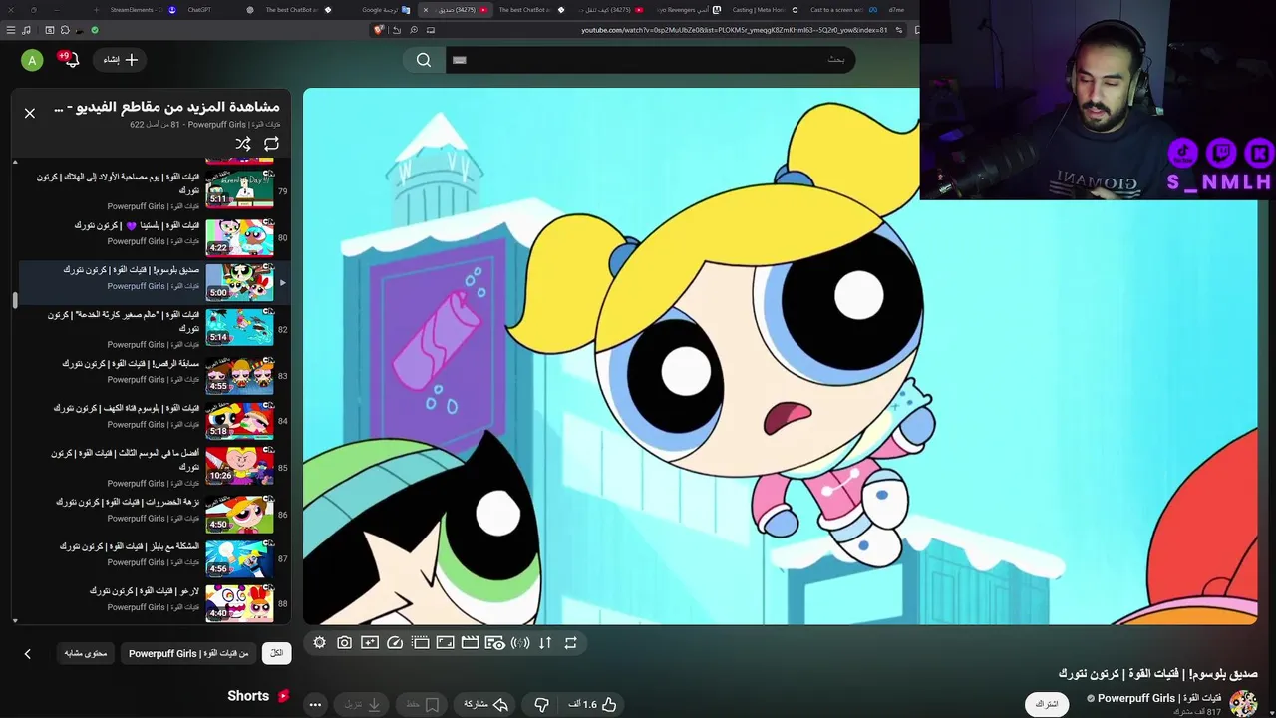Dislike the video with thumbs down
The image size is (1276, 718).
click(x=541, y=704)
